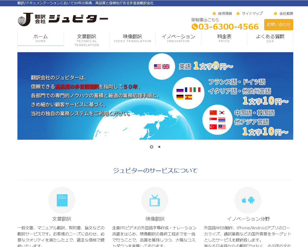Open the サイトマップ link
This screenshot has width=308, height=247.
(252, 13)
